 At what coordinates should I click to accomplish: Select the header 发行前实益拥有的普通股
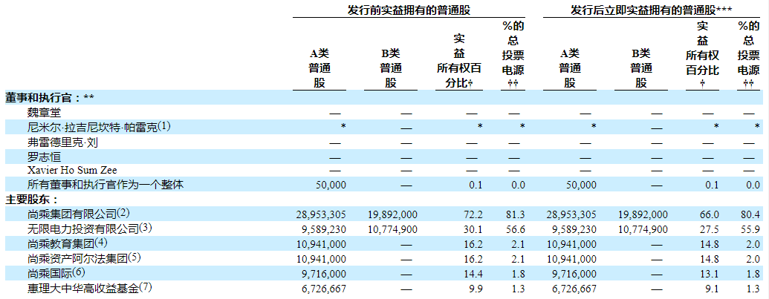point(408,10)
